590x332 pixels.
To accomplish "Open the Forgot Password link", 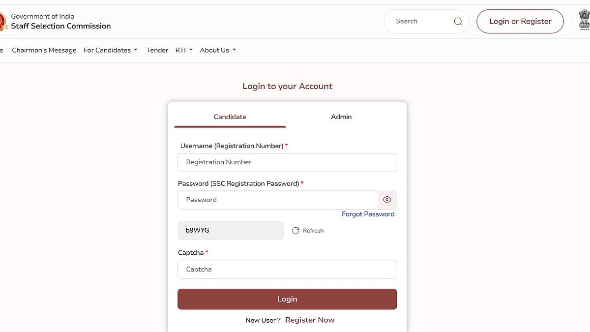I will click(x=368, y=214).
